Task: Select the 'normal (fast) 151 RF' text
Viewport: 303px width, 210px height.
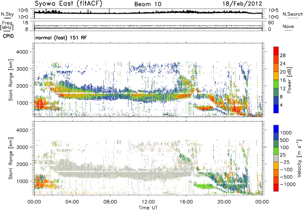Action: [61, 38]
